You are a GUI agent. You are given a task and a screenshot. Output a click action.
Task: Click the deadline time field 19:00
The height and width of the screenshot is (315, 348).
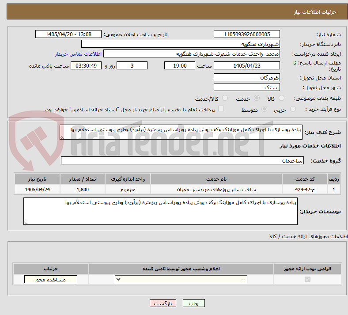180,65
